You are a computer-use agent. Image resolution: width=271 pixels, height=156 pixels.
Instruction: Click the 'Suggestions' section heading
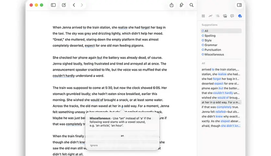click(209, 25)
